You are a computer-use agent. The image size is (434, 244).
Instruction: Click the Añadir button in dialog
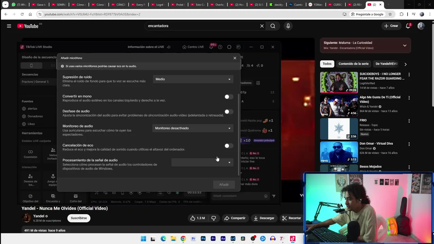pyautogui.click(x=224, y=184)
